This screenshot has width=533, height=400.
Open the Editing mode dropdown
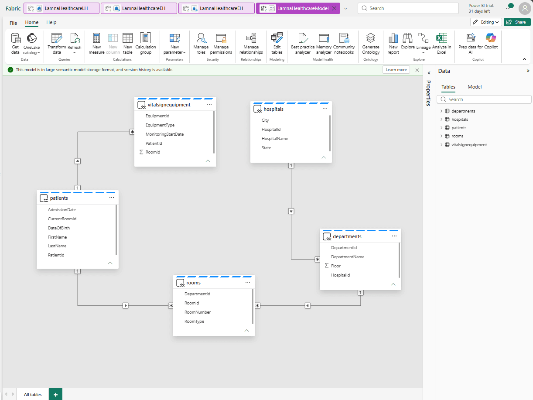[x=486, y=22]
